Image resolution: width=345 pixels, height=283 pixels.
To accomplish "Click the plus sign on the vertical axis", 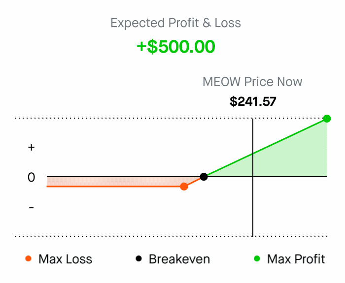I will pos(32,147).
